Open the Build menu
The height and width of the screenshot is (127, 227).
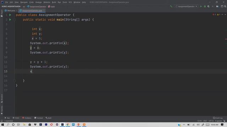click(54, 2)
